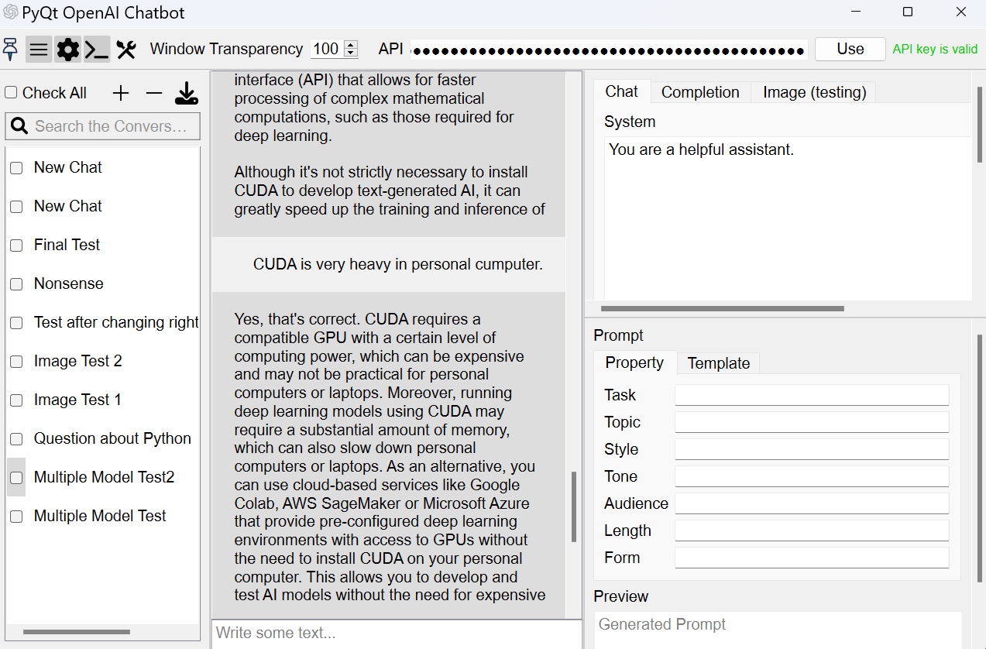The image size is (986, 649).
Task: Click the Style input field
Action: point(812,449)
